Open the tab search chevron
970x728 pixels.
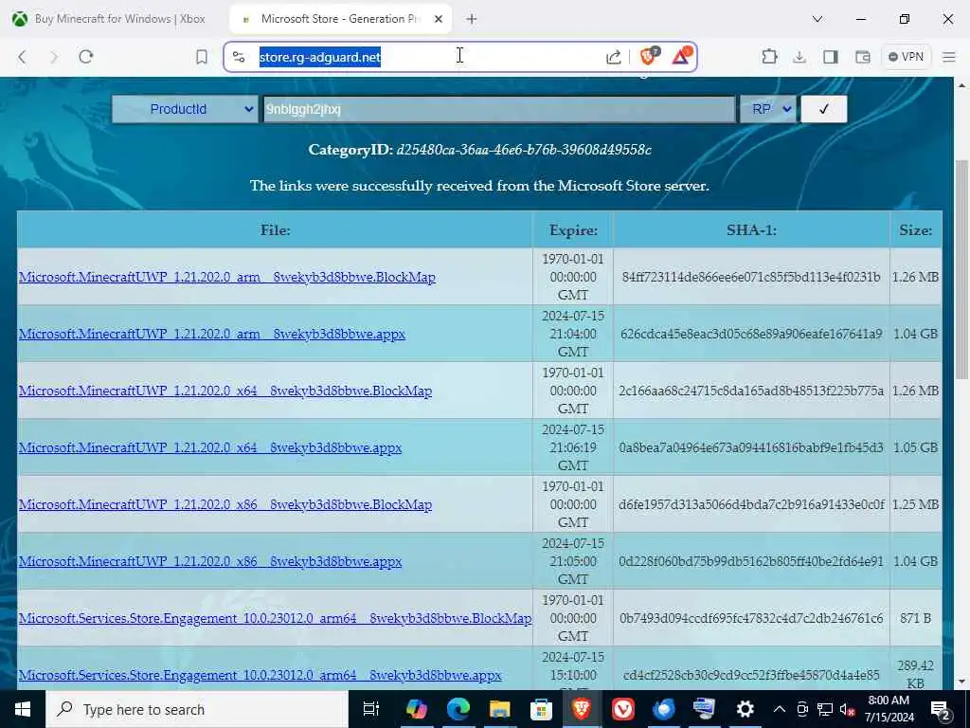(817, 19)
